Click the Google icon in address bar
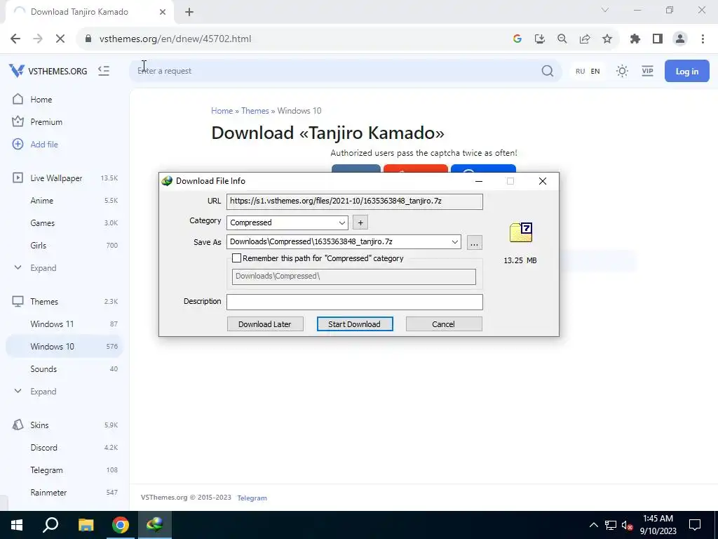This screenshot has height=539, width=718. click(517, 39)
